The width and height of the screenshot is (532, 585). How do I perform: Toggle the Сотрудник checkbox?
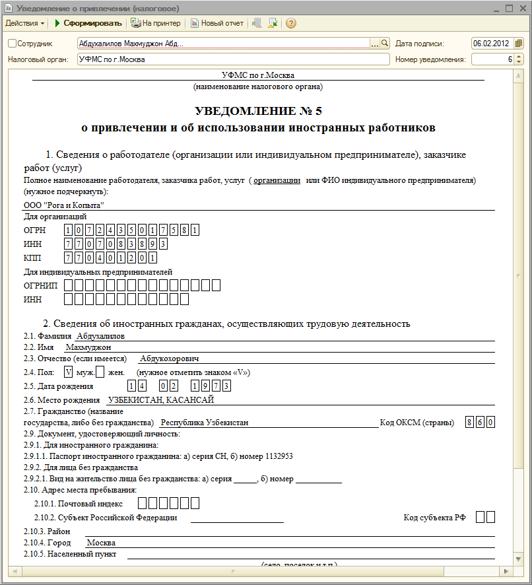(12, 44)
